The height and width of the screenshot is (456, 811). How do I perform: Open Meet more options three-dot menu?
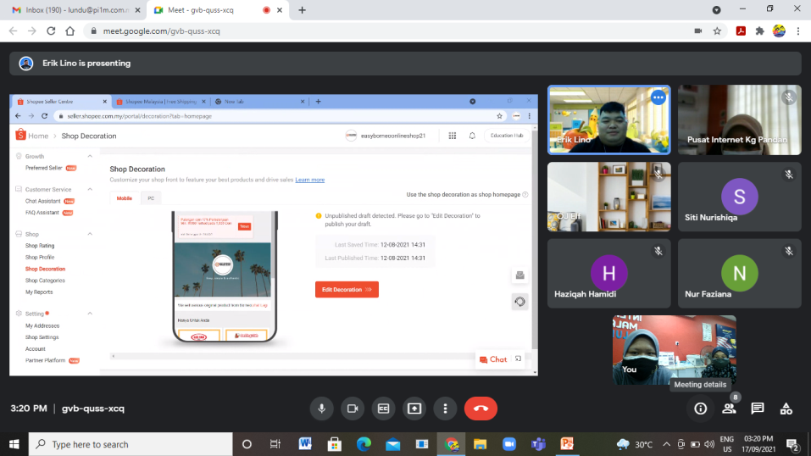445,409
